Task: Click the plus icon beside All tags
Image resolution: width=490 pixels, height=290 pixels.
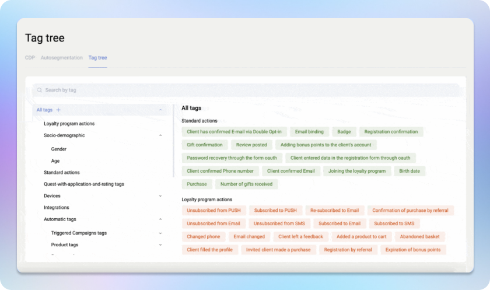Action: (58, 110)
